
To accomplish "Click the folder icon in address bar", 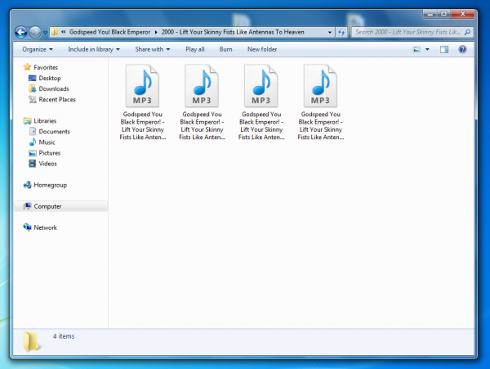I will [x=55, y=32].
